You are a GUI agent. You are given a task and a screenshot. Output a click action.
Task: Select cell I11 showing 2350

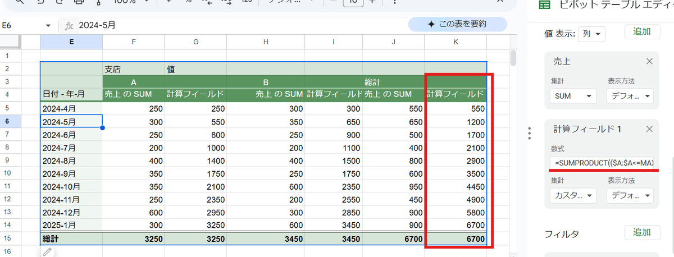coord(334,186)
